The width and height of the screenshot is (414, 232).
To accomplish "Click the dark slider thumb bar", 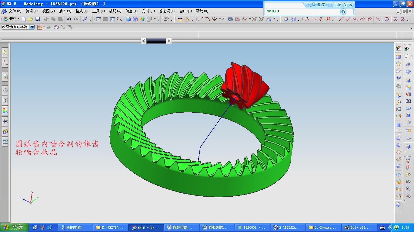I will point(156,41).
